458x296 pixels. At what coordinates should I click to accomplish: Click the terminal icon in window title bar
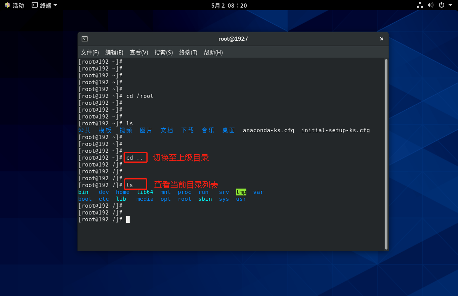(85, 39)
